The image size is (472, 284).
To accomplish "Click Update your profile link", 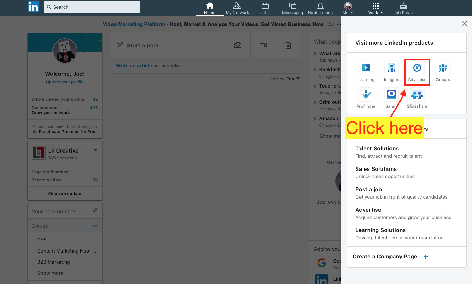I will click(x=65, y=82).
